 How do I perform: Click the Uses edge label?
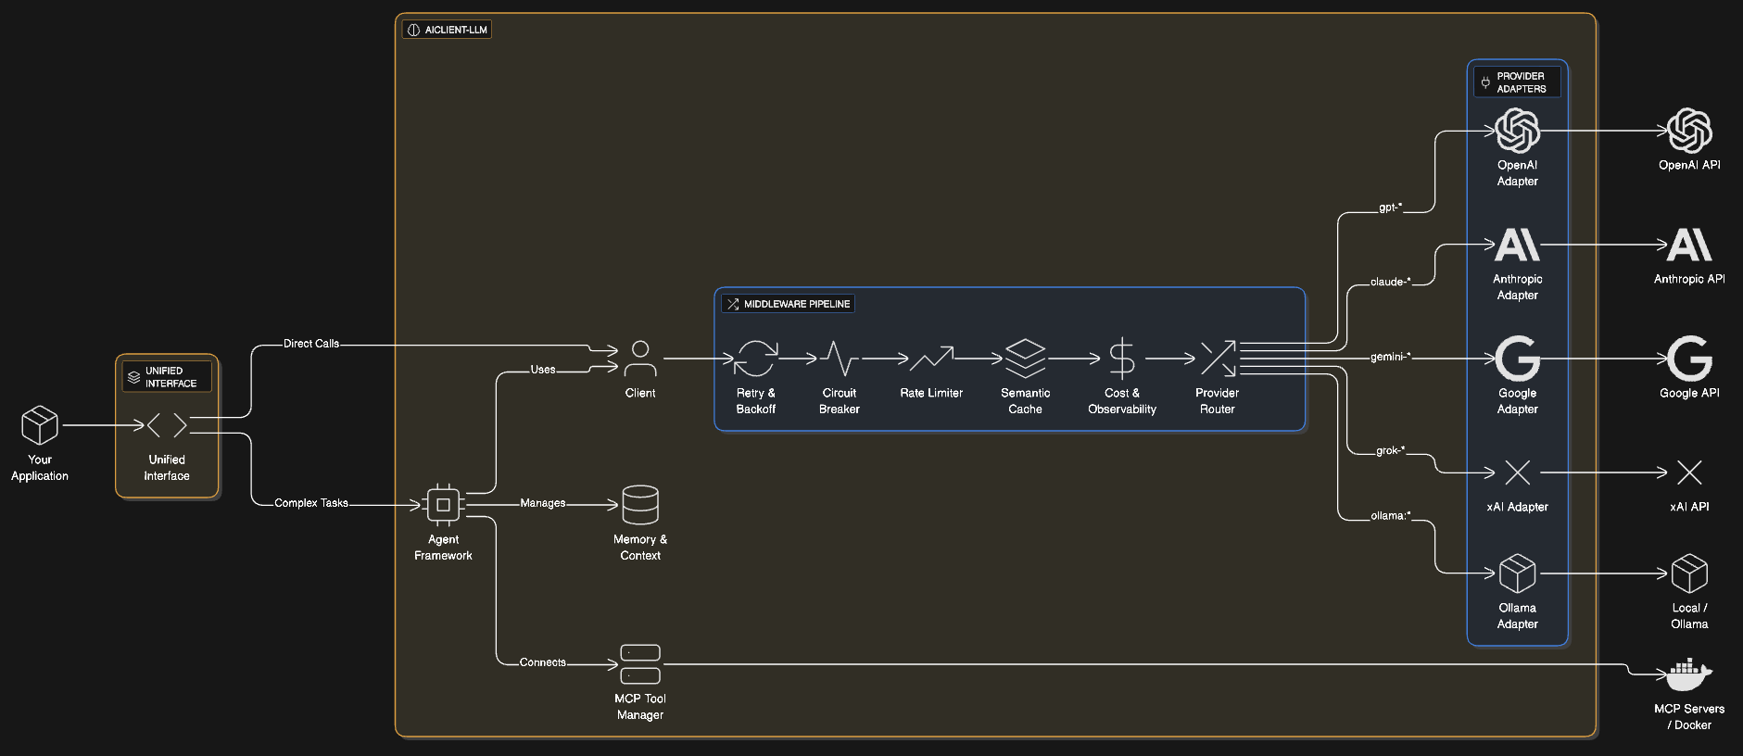pyautogui.click(x=543, y=370)
